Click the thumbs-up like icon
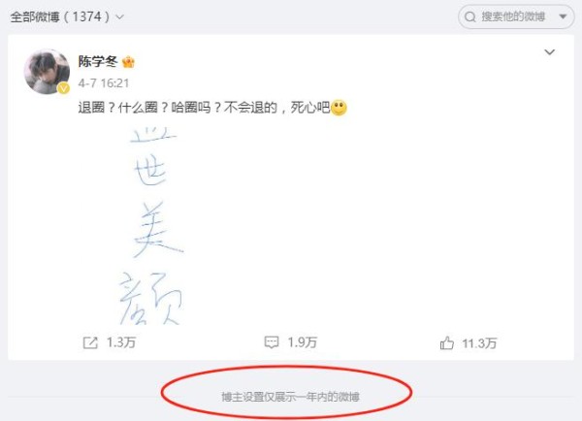 point(447,343)
